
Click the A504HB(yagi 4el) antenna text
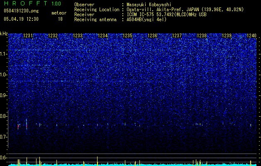tap(146, 20)
